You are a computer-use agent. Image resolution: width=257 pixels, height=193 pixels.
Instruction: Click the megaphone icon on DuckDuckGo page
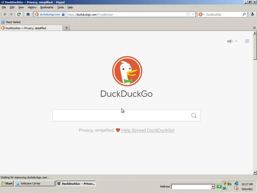(x=230, y=41)
